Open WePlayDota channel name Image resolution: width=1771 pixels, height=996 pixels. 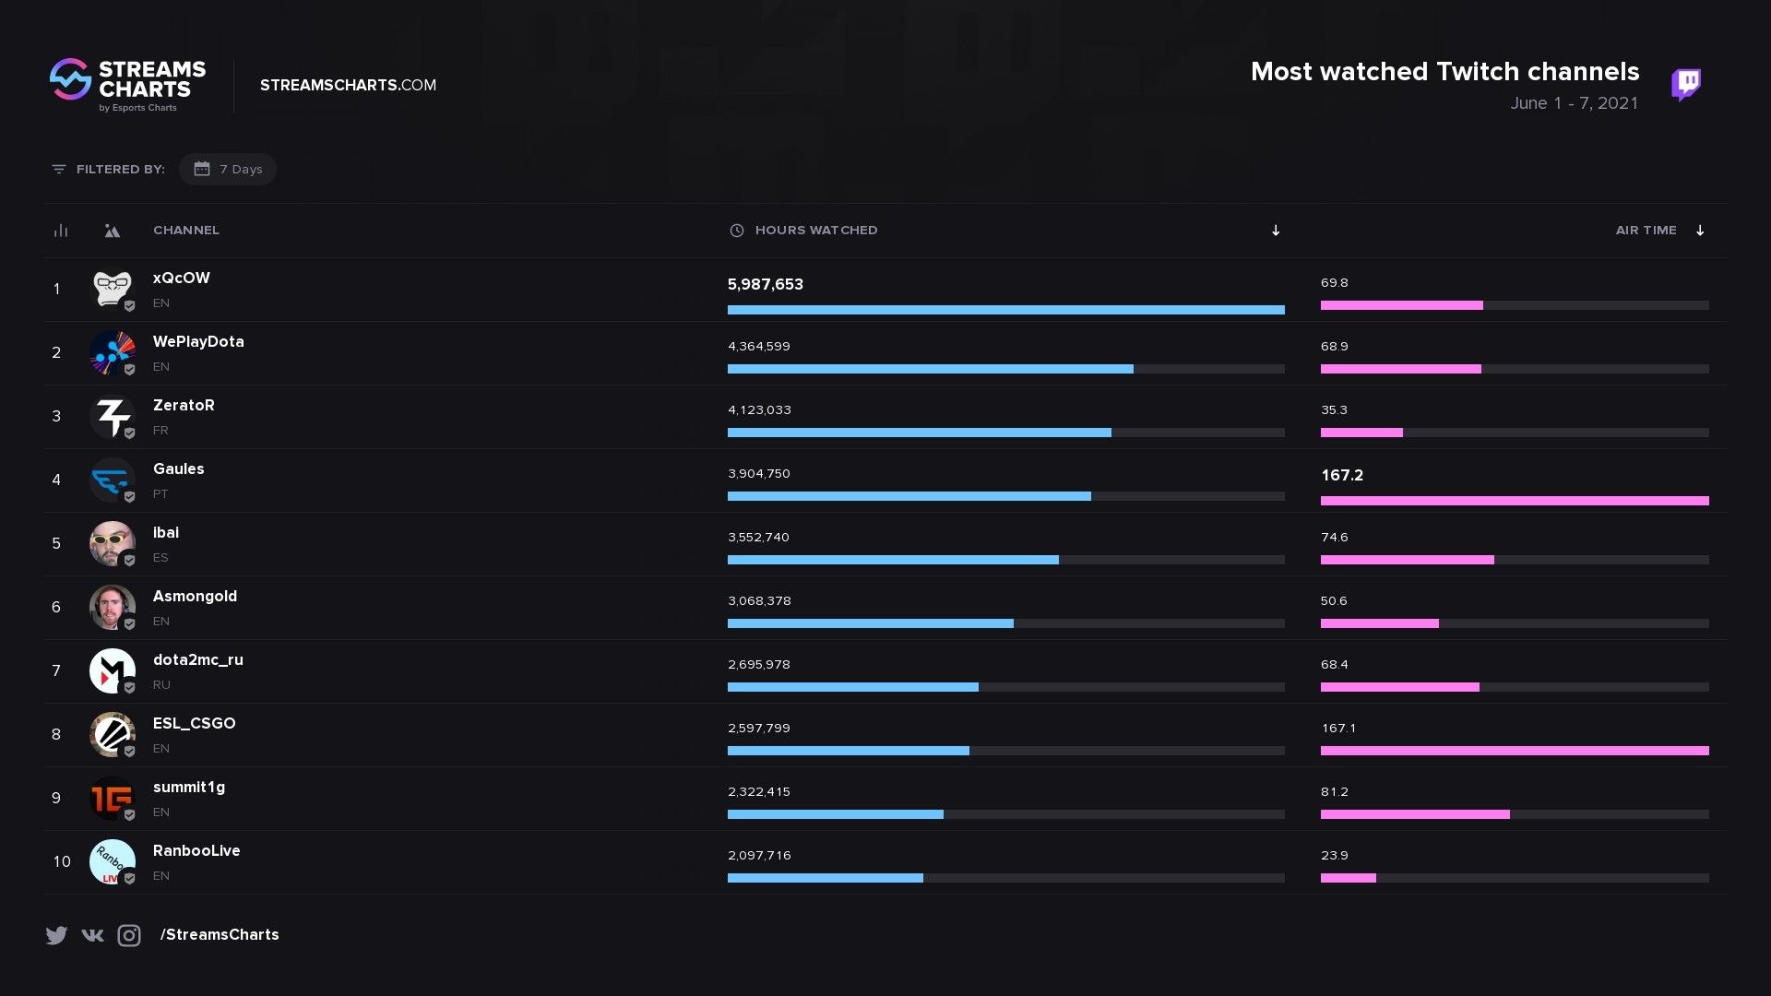(x=198, y=341)
